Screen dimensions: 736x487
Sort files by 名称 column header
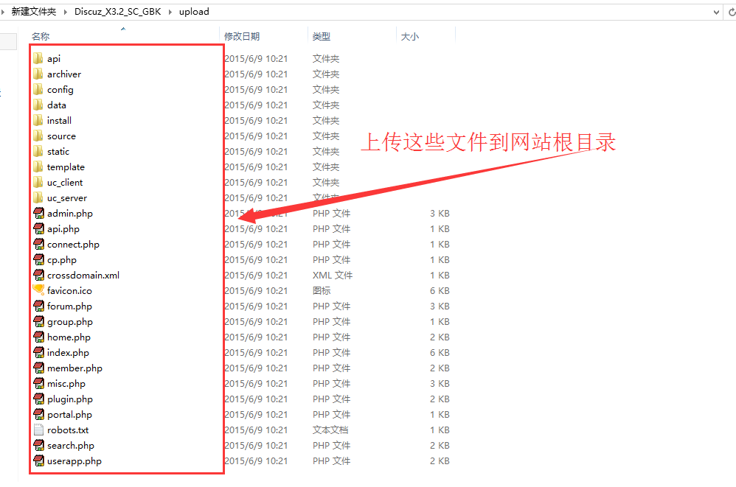point(41,36)
